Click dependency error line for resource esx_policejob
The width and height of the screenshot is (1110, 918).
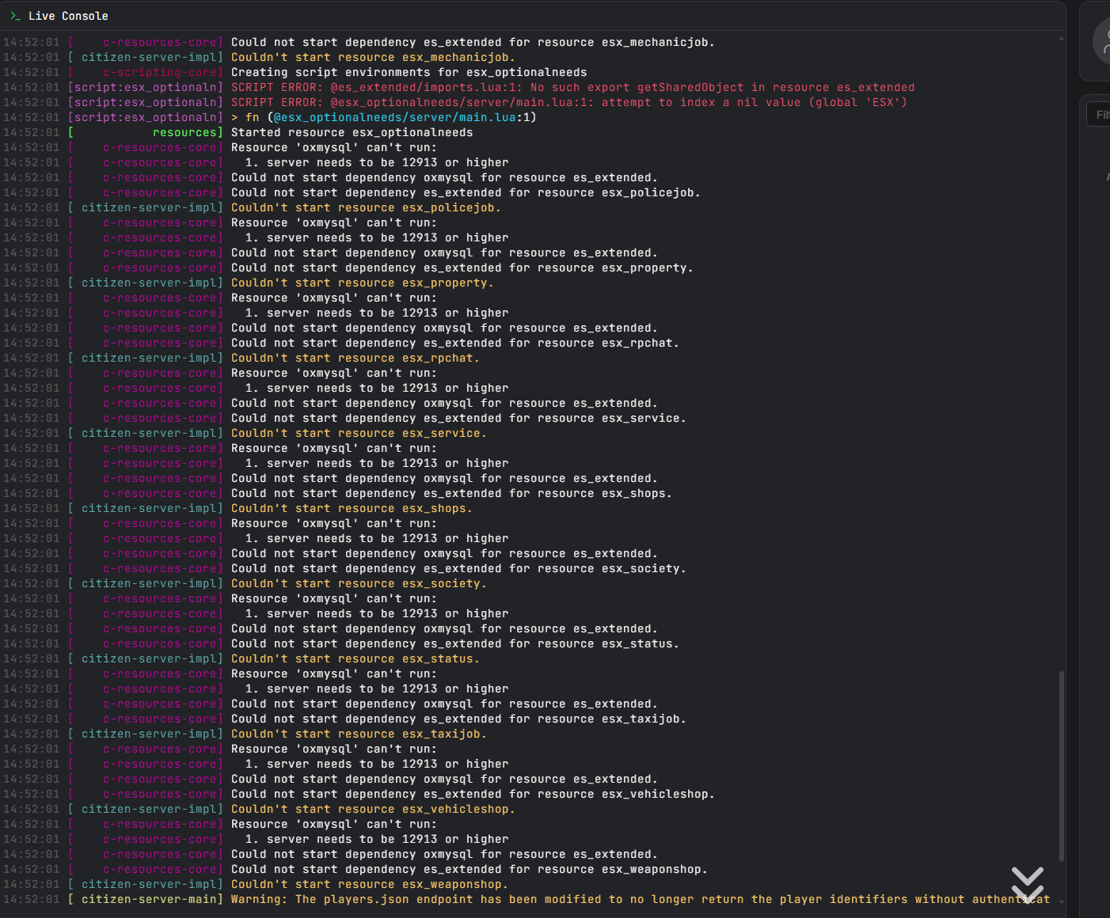pos(466,192)
